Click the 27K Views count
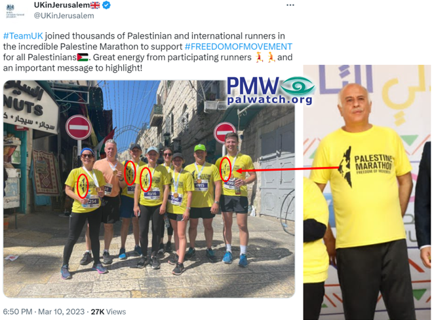This screenshot has height=320, width=432. pyautogui.click(x=108, y=311)
